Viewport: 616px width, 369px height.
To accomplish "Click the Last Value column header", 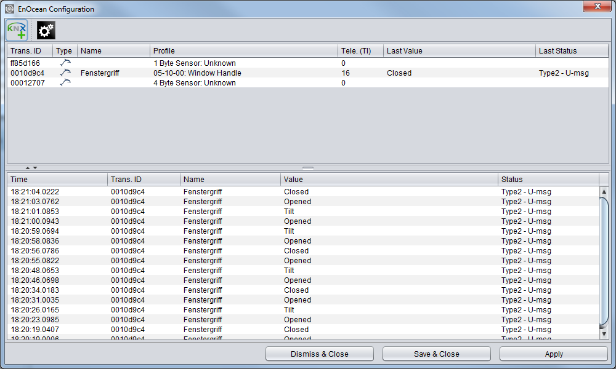I will click(x=460, y=50).
